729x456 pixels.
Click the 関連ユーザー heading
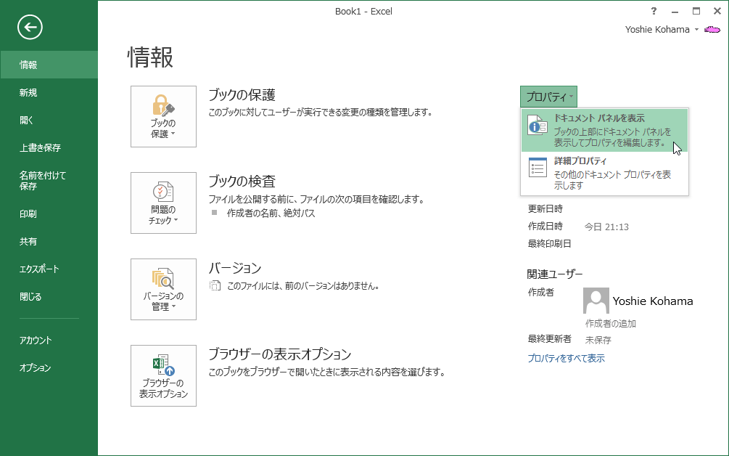[555, 274]
